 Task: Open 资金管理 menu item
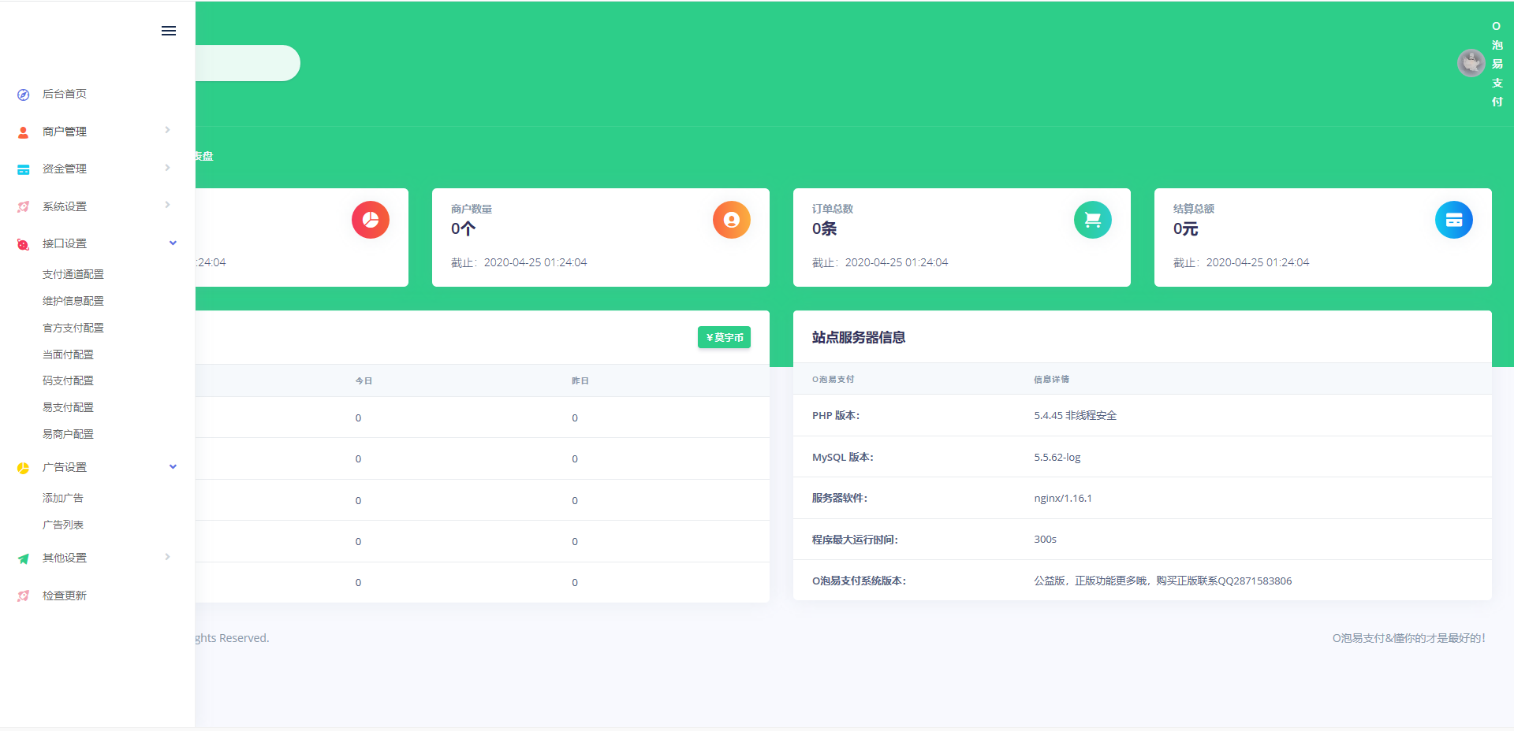(65, 169)
